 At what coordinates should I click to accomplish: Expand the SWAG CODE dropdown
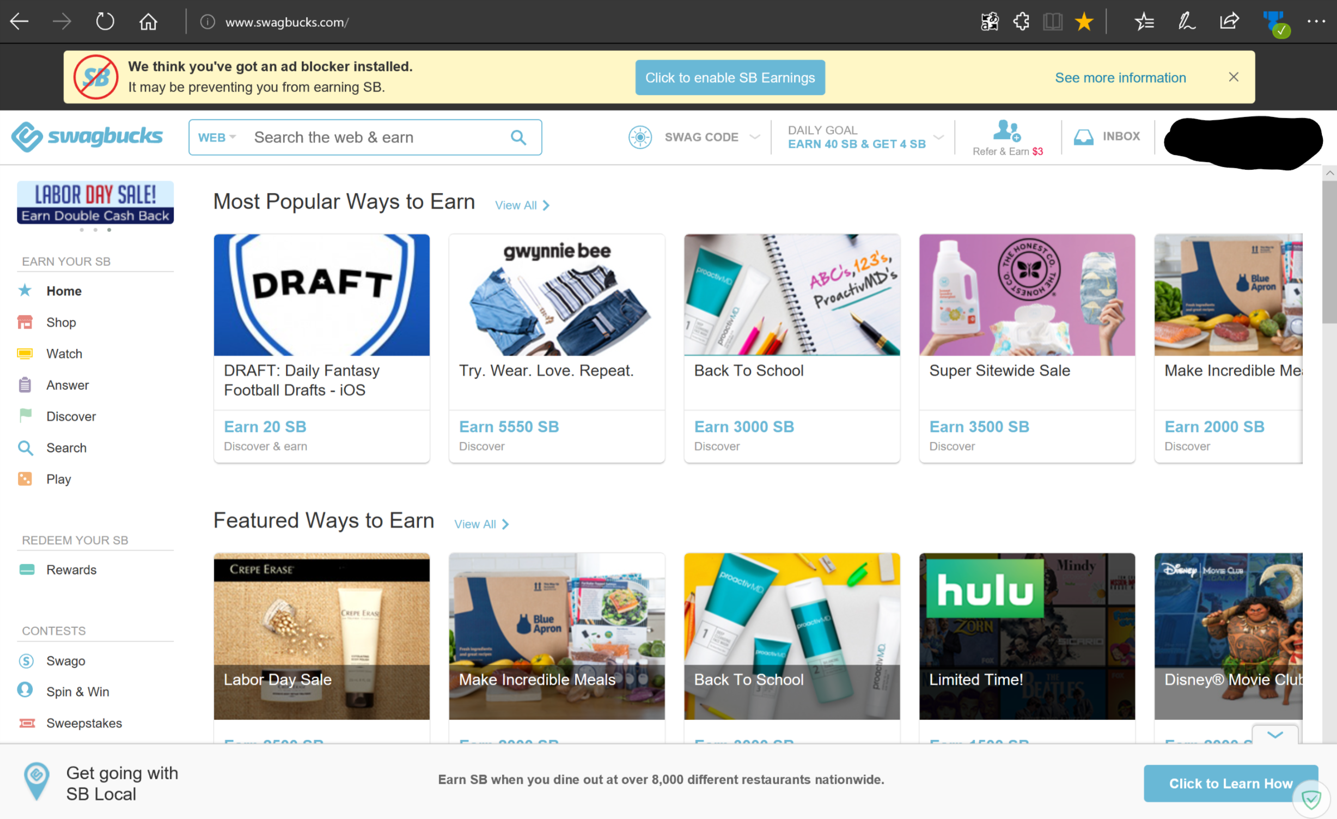tap(754, 137)
